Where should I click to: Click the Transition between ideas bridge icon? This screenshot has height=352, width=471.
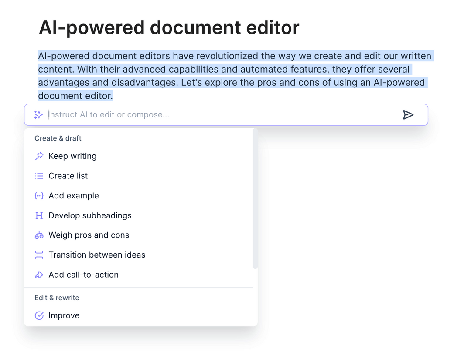point(39,255)
